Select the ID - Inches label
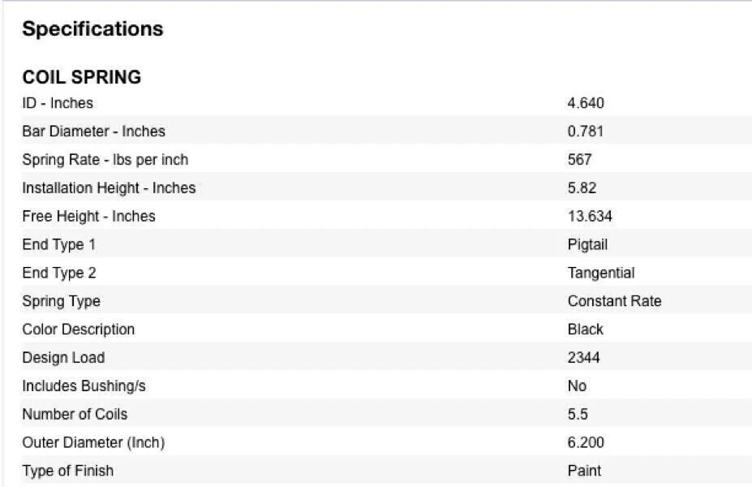The image size is (752, 487). (58, 103)
